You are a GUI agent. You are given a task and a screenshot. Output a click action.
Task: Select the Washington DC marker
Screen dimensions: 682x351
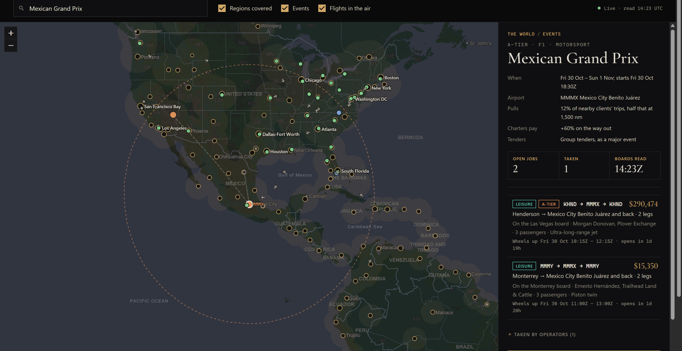coord(351,99)
